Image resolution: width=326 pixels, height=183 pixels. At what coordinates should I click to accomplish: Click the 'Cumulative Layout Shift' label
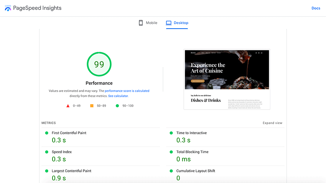[x=196, y=171]
